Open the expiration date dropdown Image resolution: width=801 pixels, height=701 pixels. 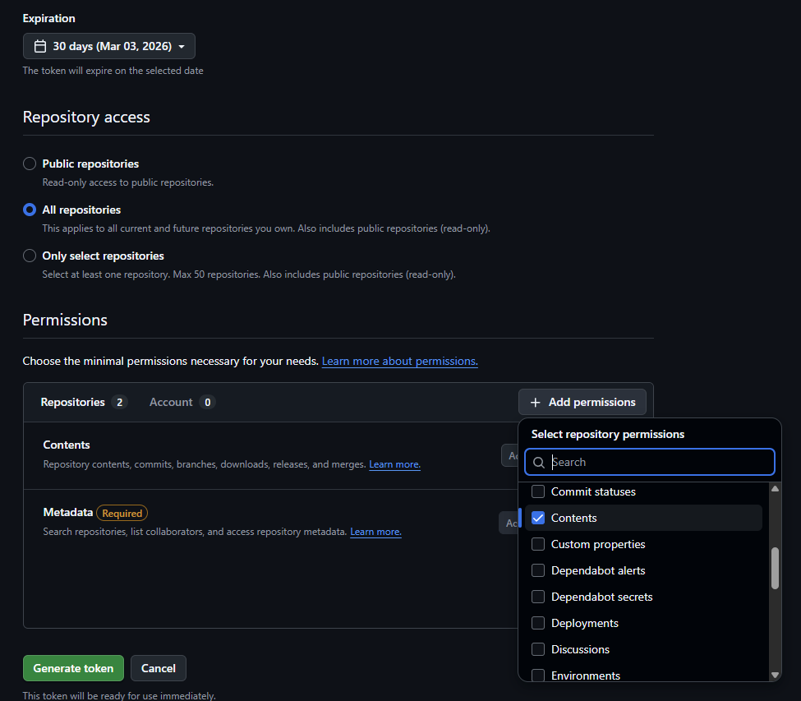point(108,46)
